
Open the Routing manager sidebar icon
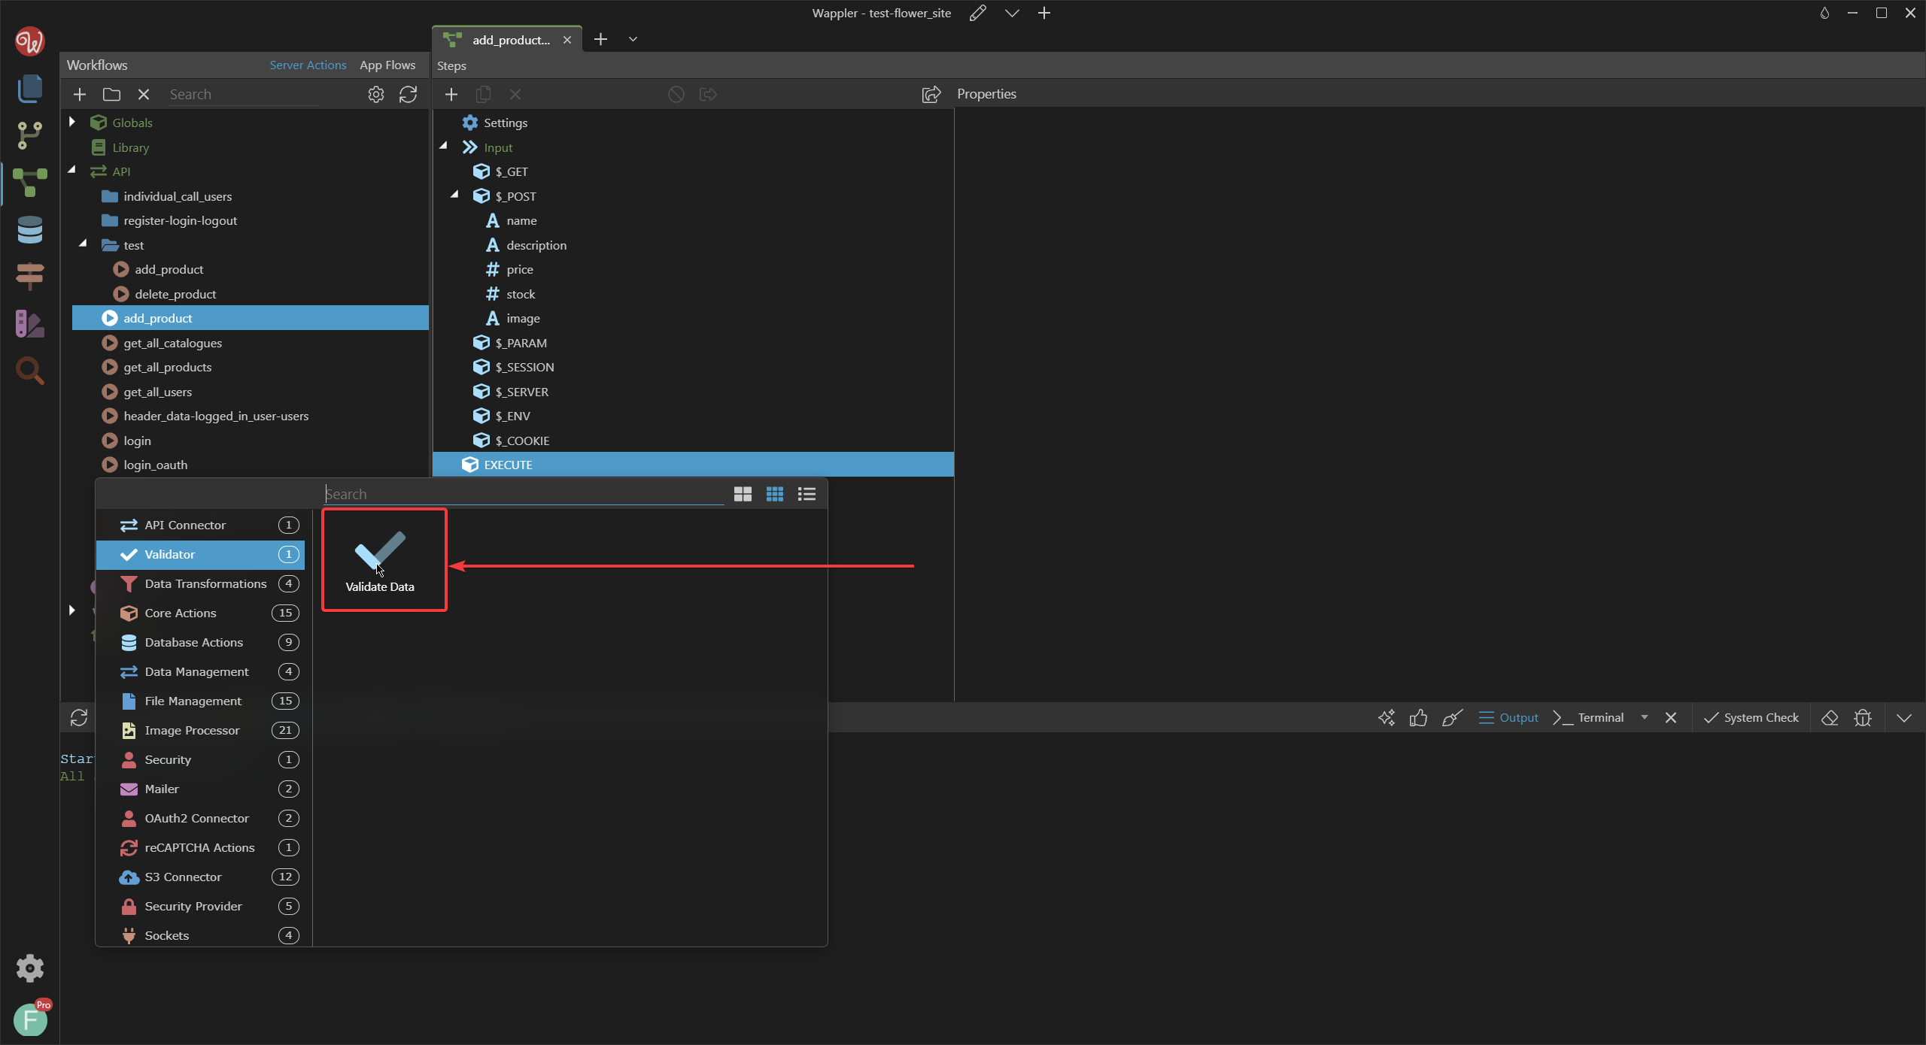[29, 277]
